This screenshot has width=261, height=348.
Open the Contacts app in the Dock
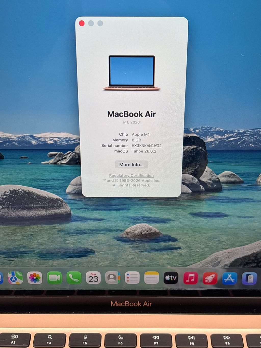tap(113, 278)
